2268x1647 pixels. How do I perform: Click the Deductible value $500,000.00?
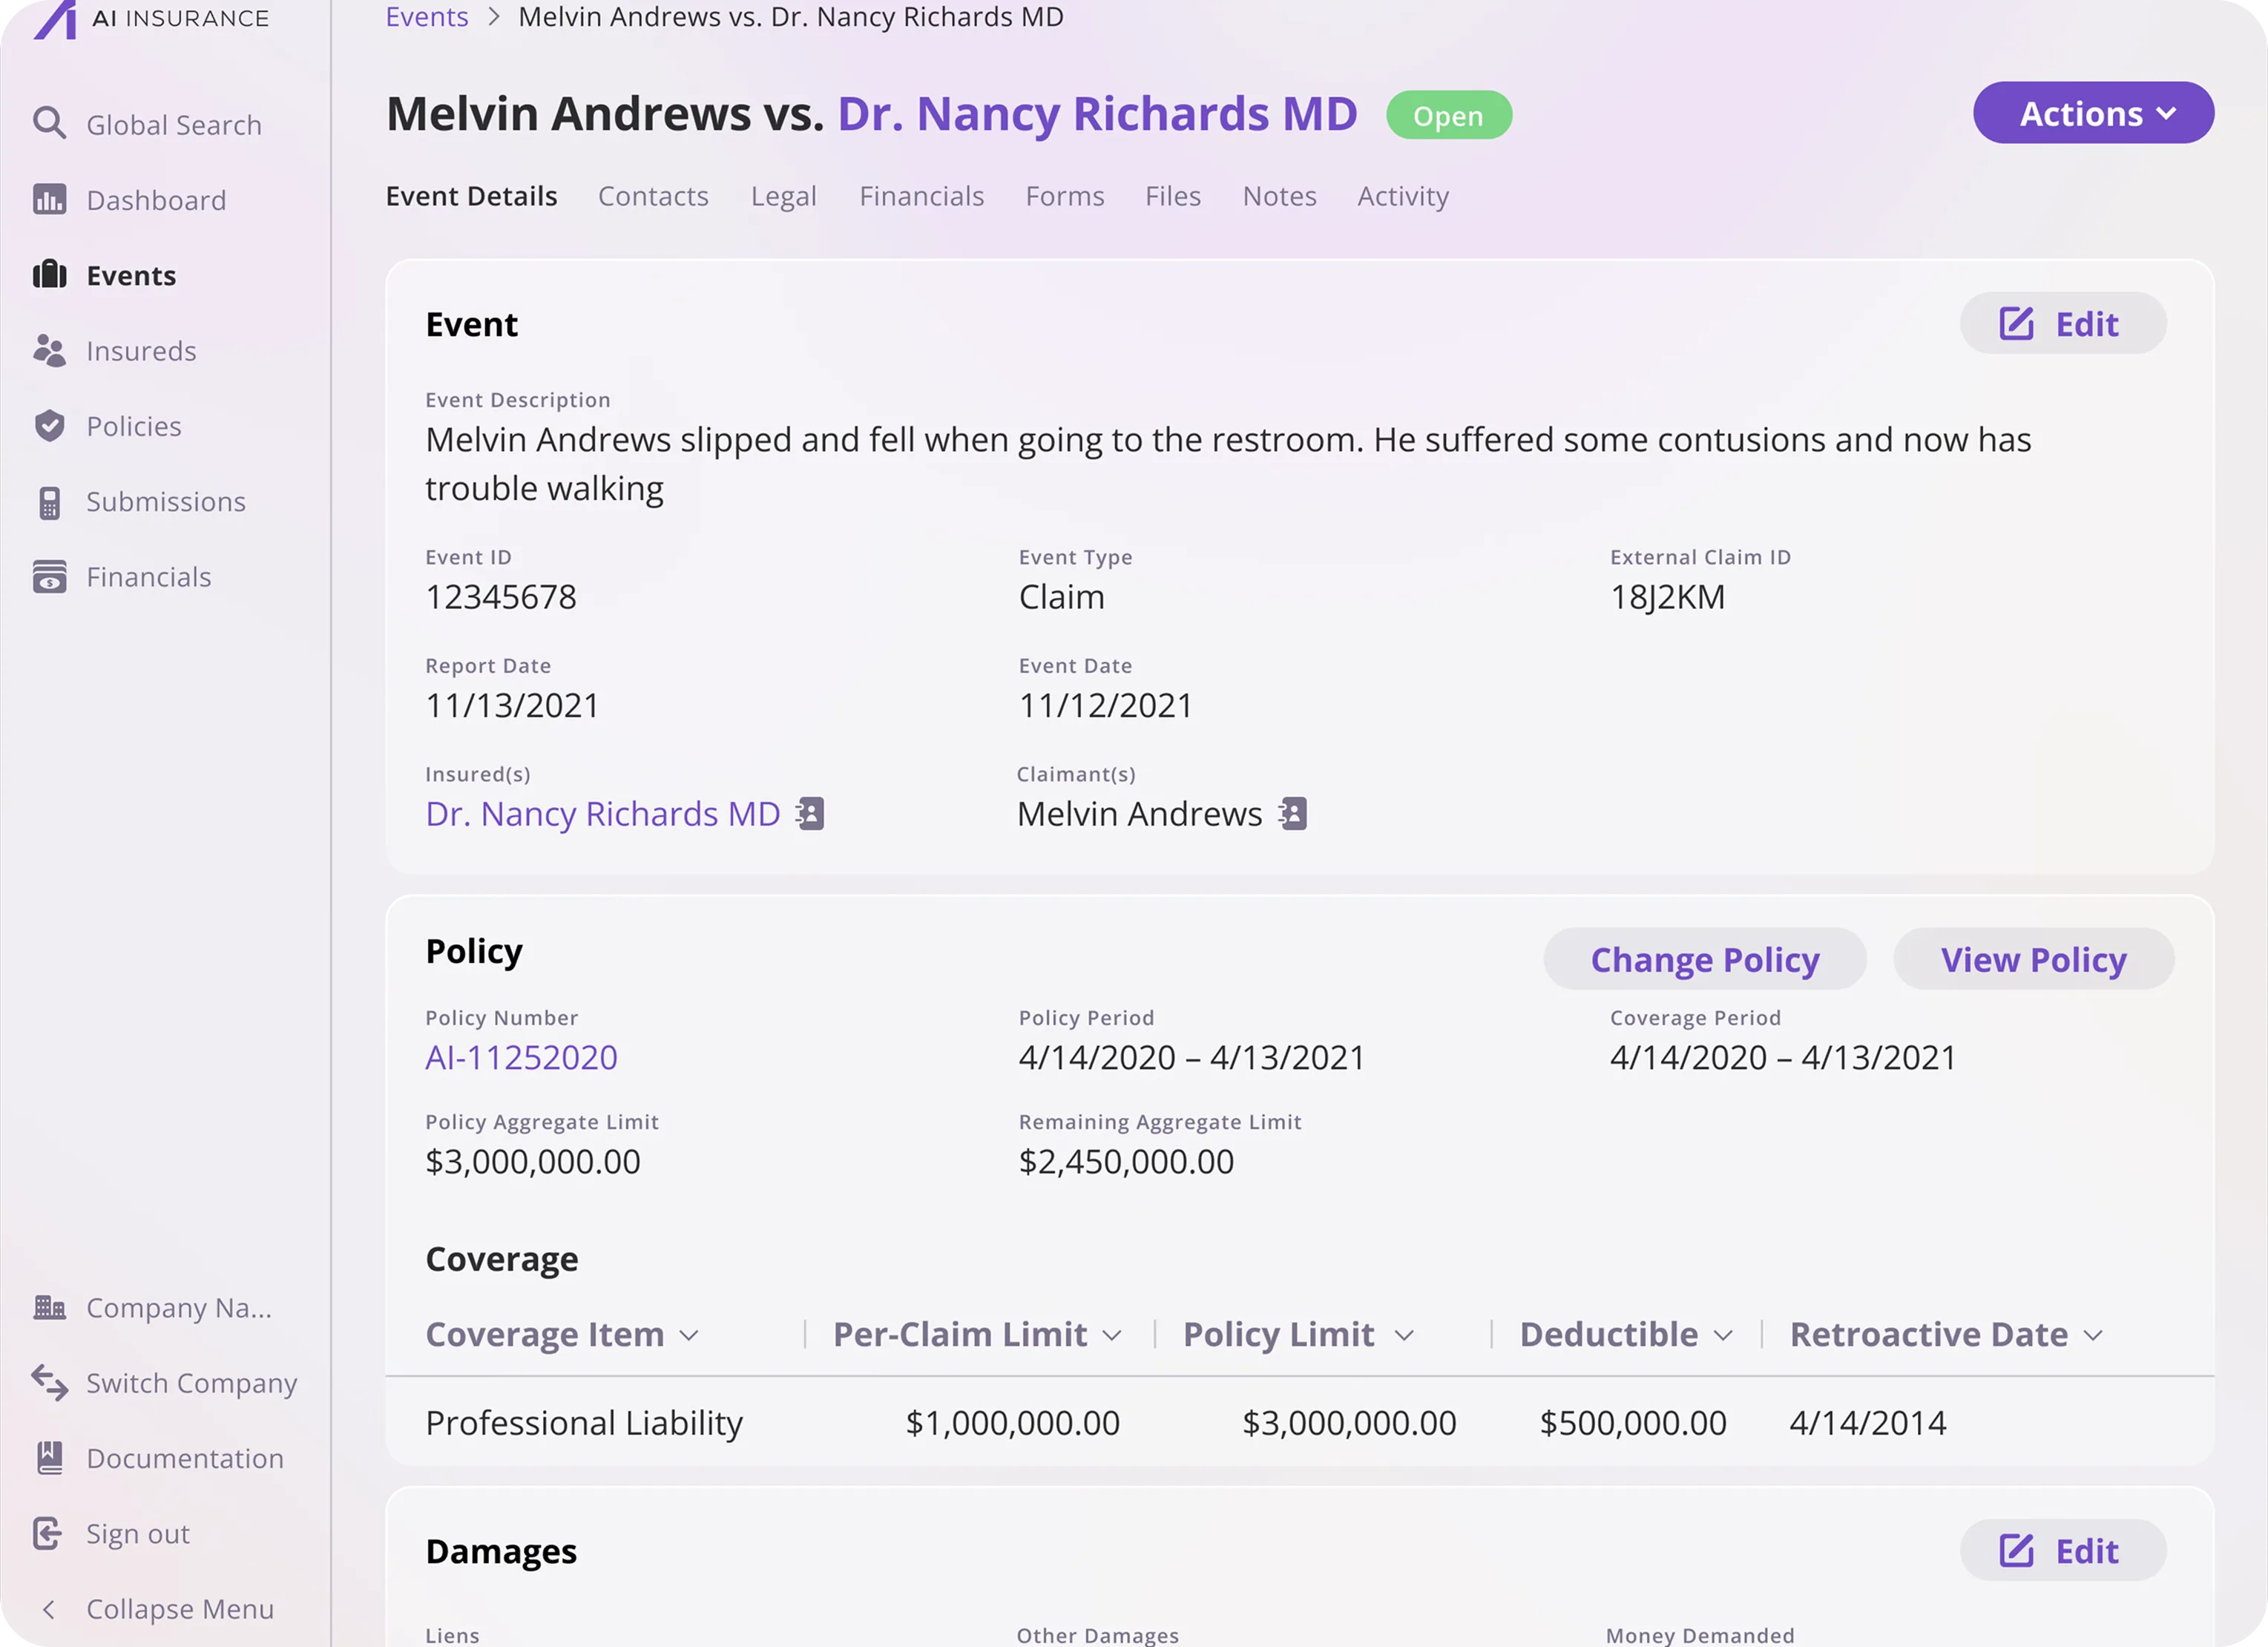(x=1633, y=1422)
